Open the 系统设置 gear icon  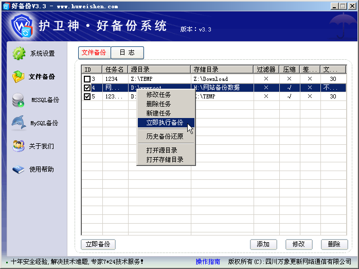click(x=19, y=54)
